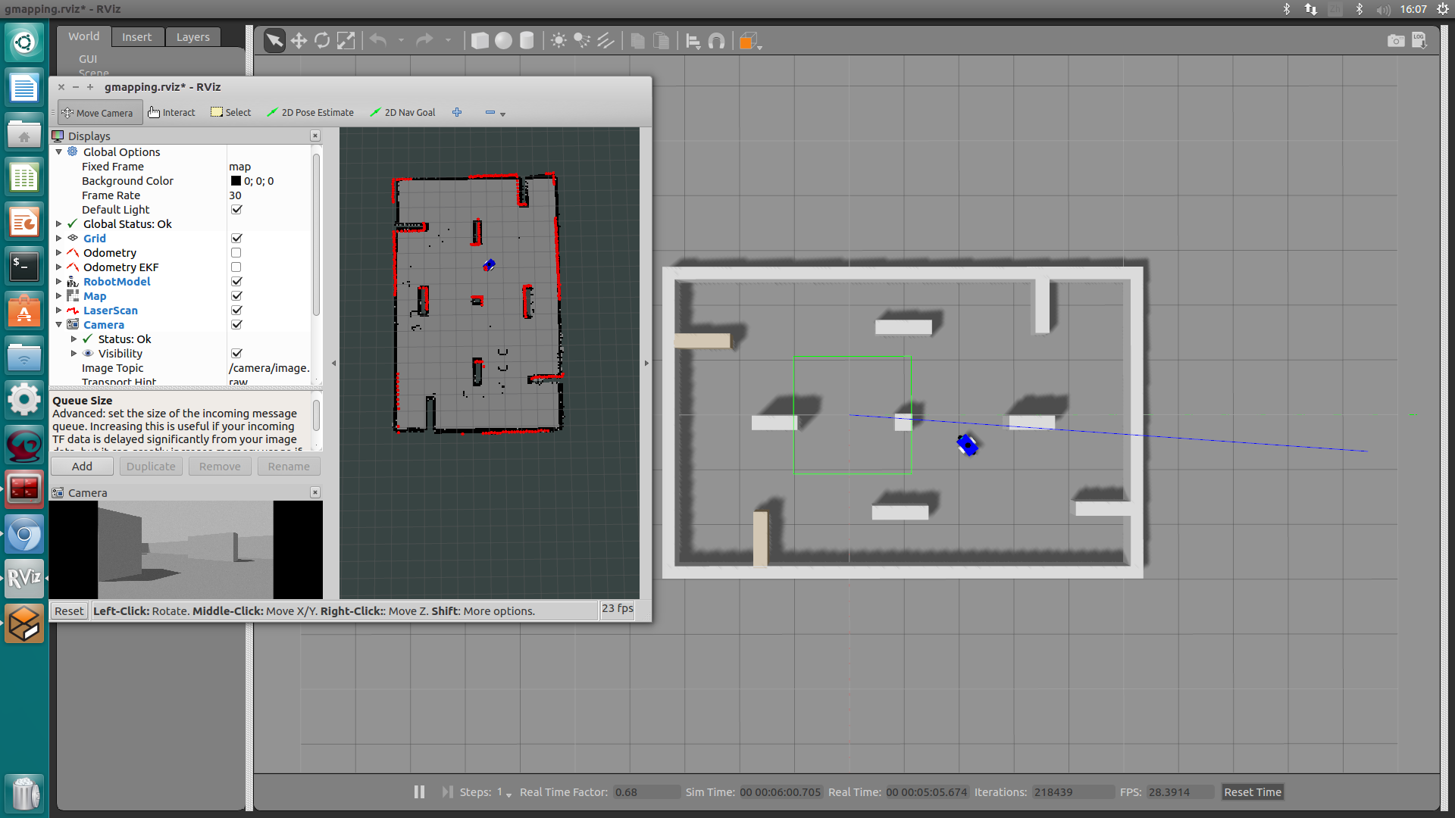This screenshot has height=818, width=1455.
Task: Select the 2D Nav Goal tool
Action: (405, 112)
